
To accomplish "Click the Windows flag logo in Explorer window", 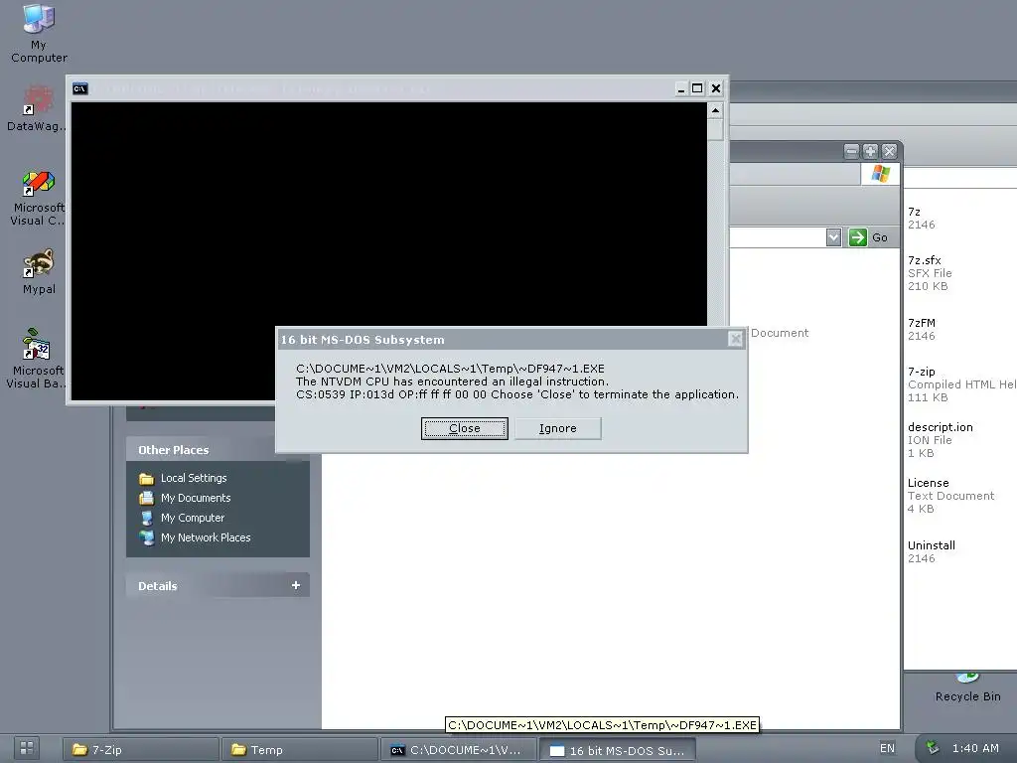I will click(880, 174).
